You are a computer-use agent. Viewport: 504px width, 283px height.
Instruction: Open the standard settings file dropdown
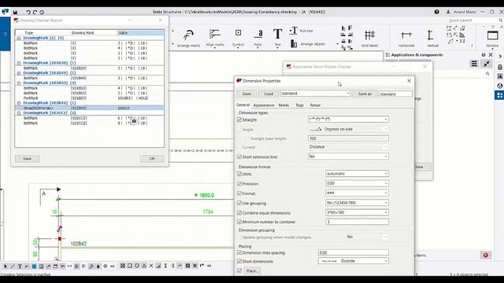(x=315, y=94)
